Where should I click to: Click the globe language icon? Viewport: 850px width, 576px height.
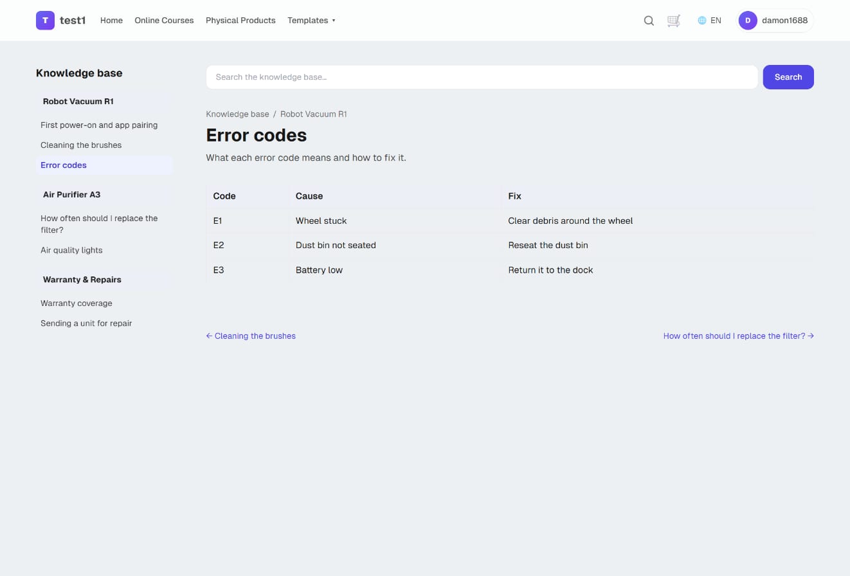pos(702,21)
